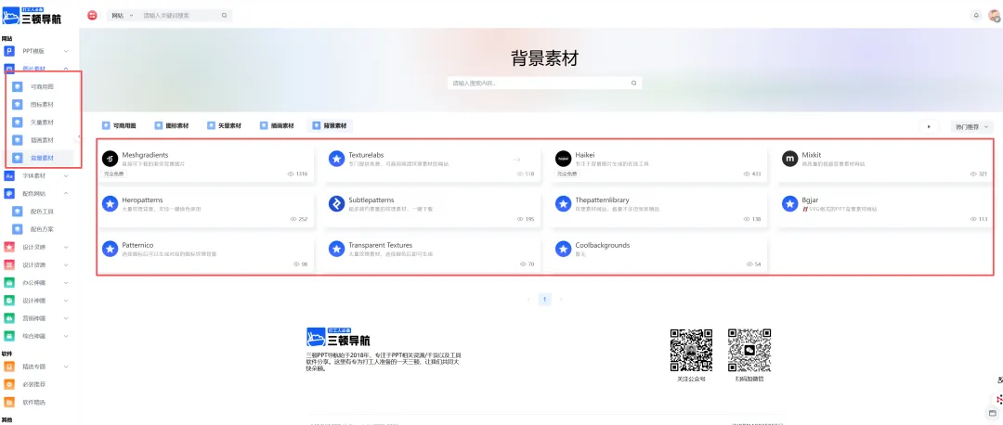Open 设计神器 in the sidebar

(x=36, y=300)
